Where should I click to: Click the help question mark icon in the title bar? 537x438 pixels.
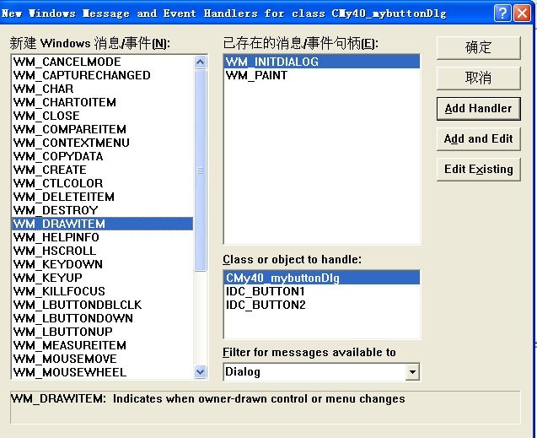click(x=502, y=14)
